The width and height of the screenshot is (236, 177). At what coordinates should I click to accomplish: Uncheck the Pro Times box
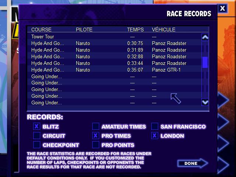pos(96,136)
